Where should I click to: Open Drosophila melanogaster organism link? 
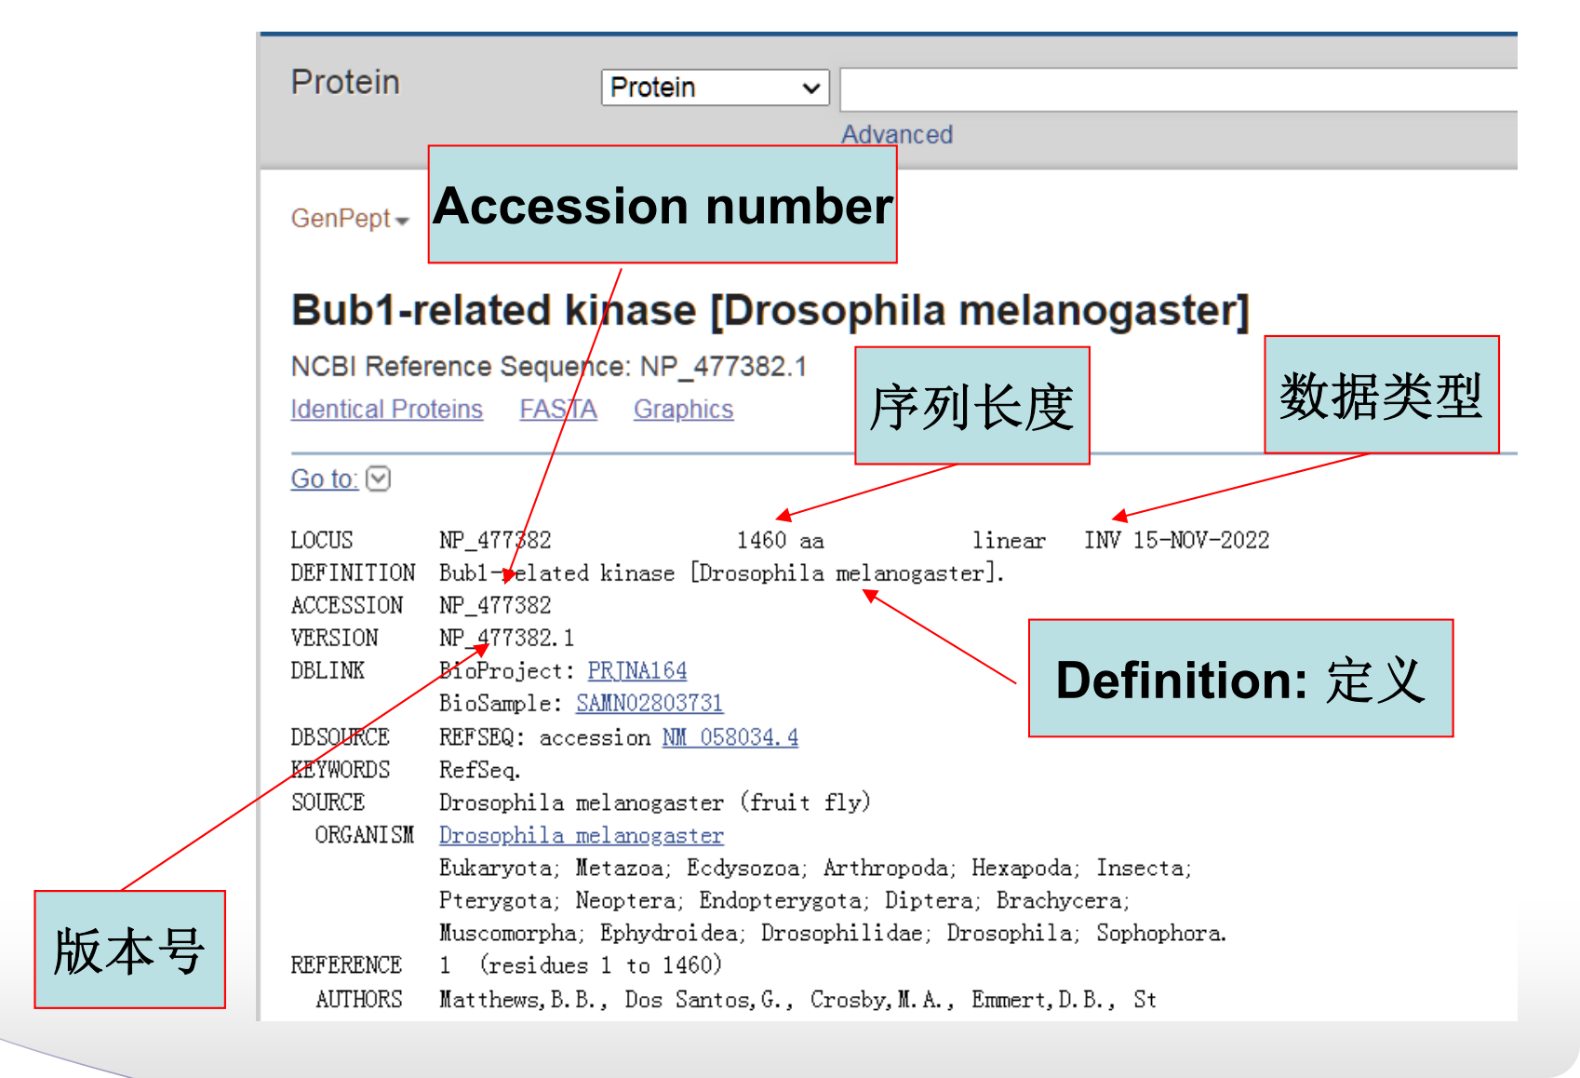coord(582,835)
